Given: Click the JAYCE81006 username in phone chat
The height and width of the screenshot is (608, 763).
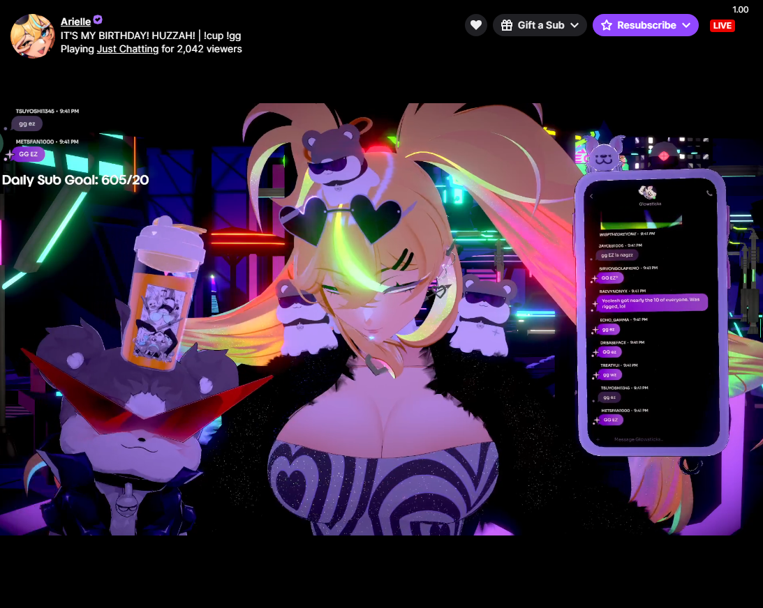Looking at the screenshot, I should point(611,245).
